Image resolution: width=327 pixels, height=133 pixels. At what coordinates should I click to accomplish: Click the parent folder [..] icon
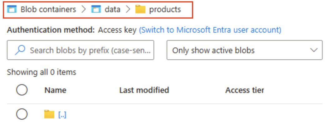coord(49,115)
